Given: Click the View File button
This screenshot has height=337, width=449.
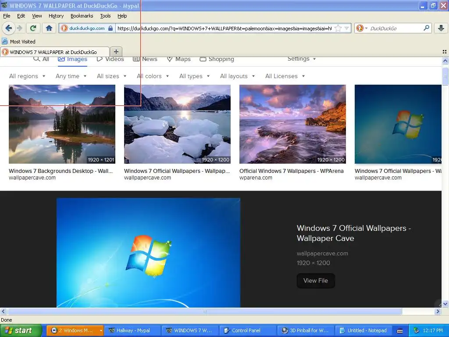Looking at the screenshot, I should pos(316,280).
